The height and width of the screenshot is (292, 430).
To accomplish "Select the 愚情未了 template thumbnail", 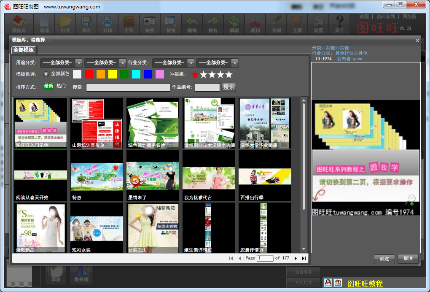I will point(153,176).
